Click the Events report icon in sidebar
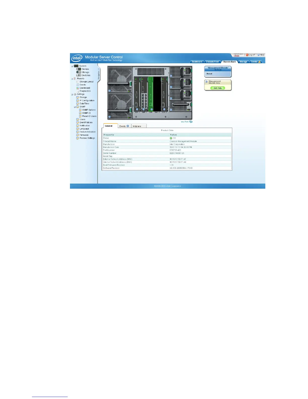 point(78,85)
